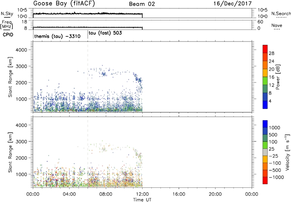The height and width of the screenshot is (202, 291).
Task: Click the 'tau (fast) 503' CPID text
Action: (x=105, y=33)
